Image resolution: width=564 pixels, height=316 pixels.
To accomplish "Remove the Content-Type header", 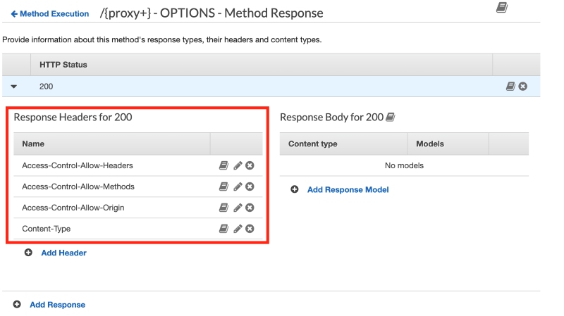I will coord(250,229).
